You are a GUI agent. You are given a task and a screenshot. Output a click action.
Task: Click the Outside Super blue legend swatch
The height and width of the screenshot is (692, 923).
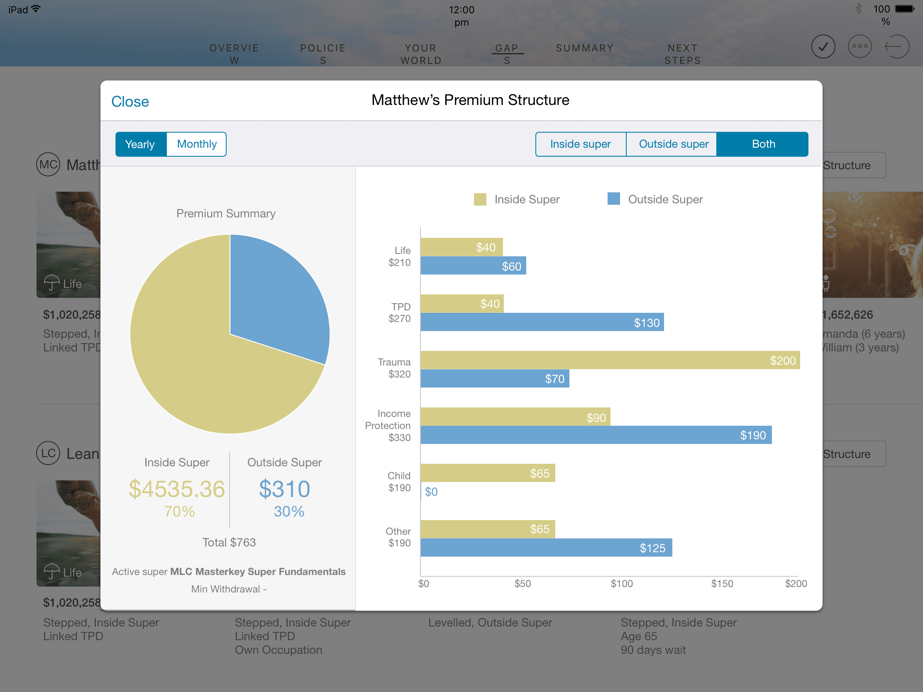pyautogui.click(x=613, y=199)
